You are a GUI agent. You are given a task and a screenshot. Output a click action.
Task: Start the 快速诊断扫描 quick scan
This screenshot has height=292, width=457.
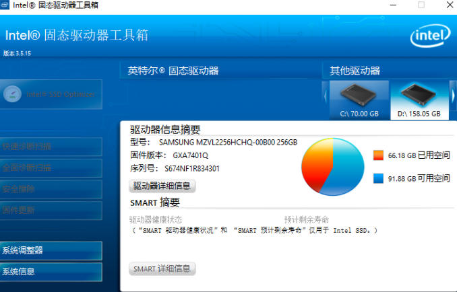pyautogui.click(x=51, y=147)
